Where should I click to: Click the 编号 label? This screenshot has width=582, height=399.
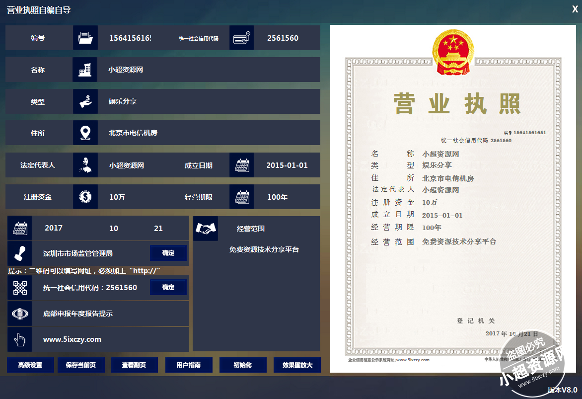pyautogui.click(x=37, y=38)
